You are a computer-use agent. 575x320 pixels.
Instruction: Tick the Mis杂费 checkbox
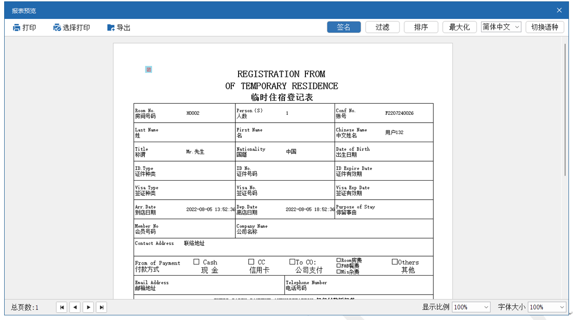[339, 272]
